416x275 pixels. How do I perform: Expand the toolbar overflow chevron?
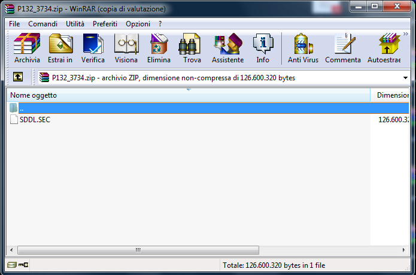tap(405, 34)
